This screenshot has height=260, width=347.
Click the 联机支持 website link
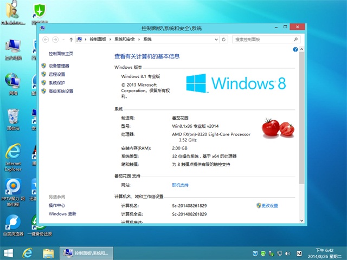click(180, 185)
